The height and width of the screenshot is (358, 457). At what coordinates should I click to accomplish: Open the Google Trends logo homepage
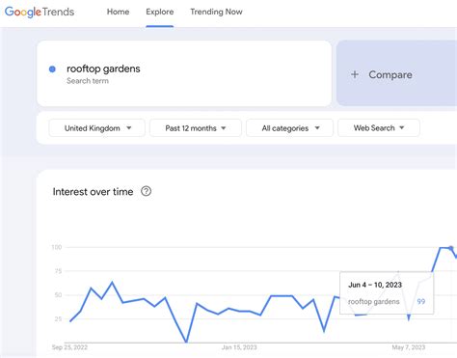pos(40,12)
